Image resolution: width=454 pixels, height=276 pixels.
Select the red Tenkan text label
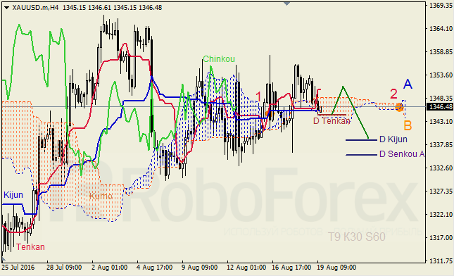30,247
